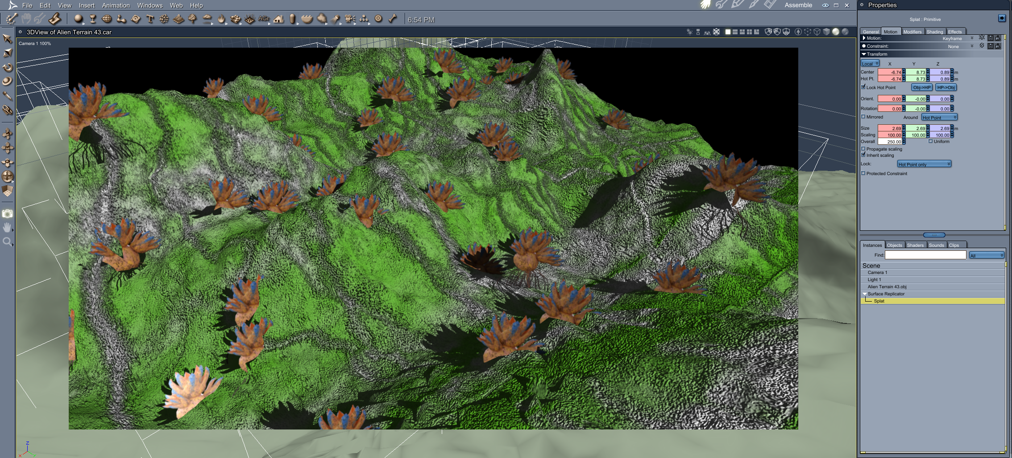Image resolution: width=1012 pixels, height=458 pixels.
Task: Select Camera 1 in the scene list
Action: point(933,272)
